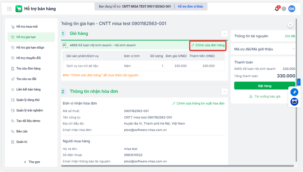Click the blue floating feedback icon
The width and height of the screenshot is (303, 172).
[x=294, y=92]
